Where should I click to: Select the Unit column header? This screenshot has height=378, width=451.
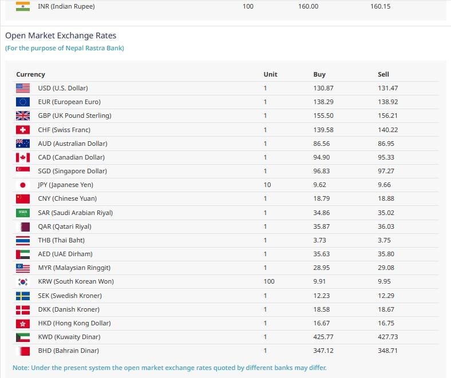tap(270, 74)
